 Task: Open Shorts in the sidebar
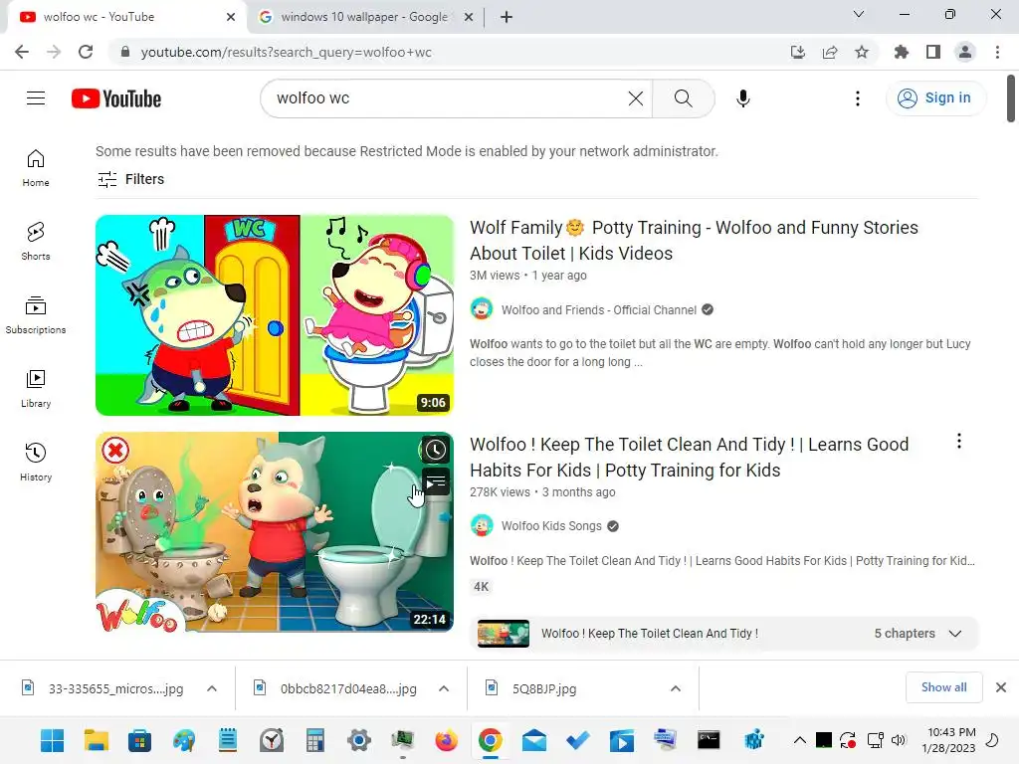tap(36, 242)
